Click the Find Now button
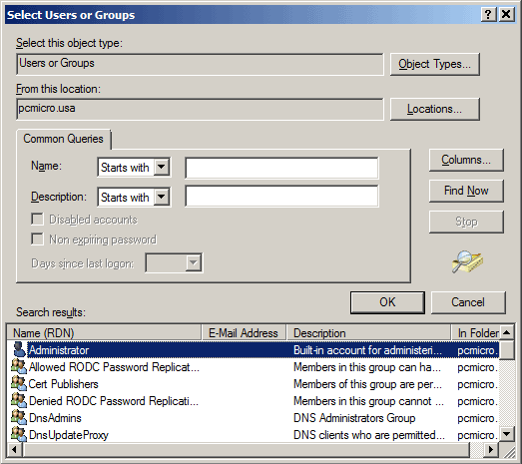This screenshot has height=464, width=522. pyautogui.click(x=466, y=191)
